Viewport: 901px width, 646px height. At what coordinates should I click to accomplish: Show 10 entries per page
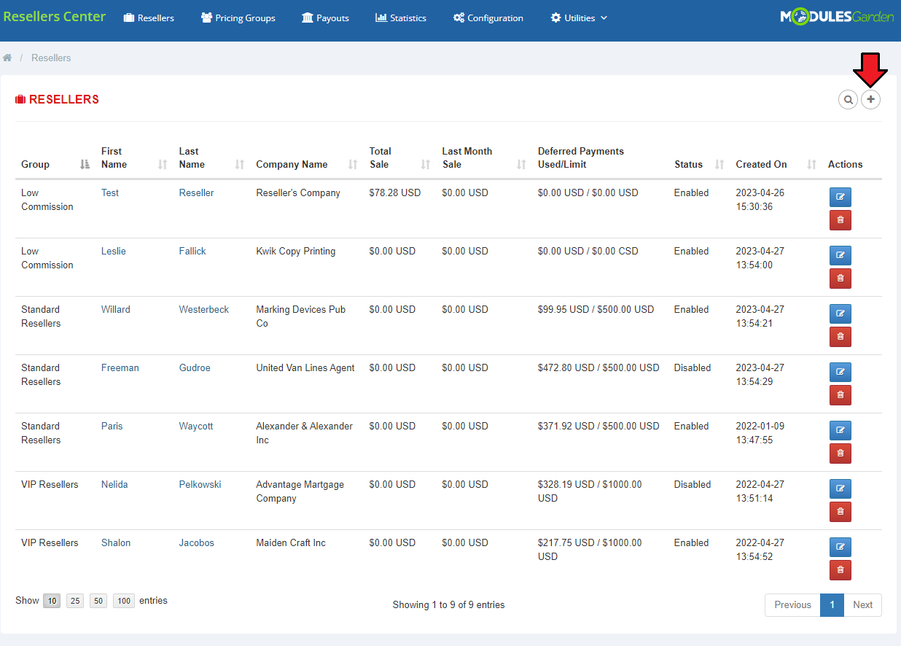point(52,601)
